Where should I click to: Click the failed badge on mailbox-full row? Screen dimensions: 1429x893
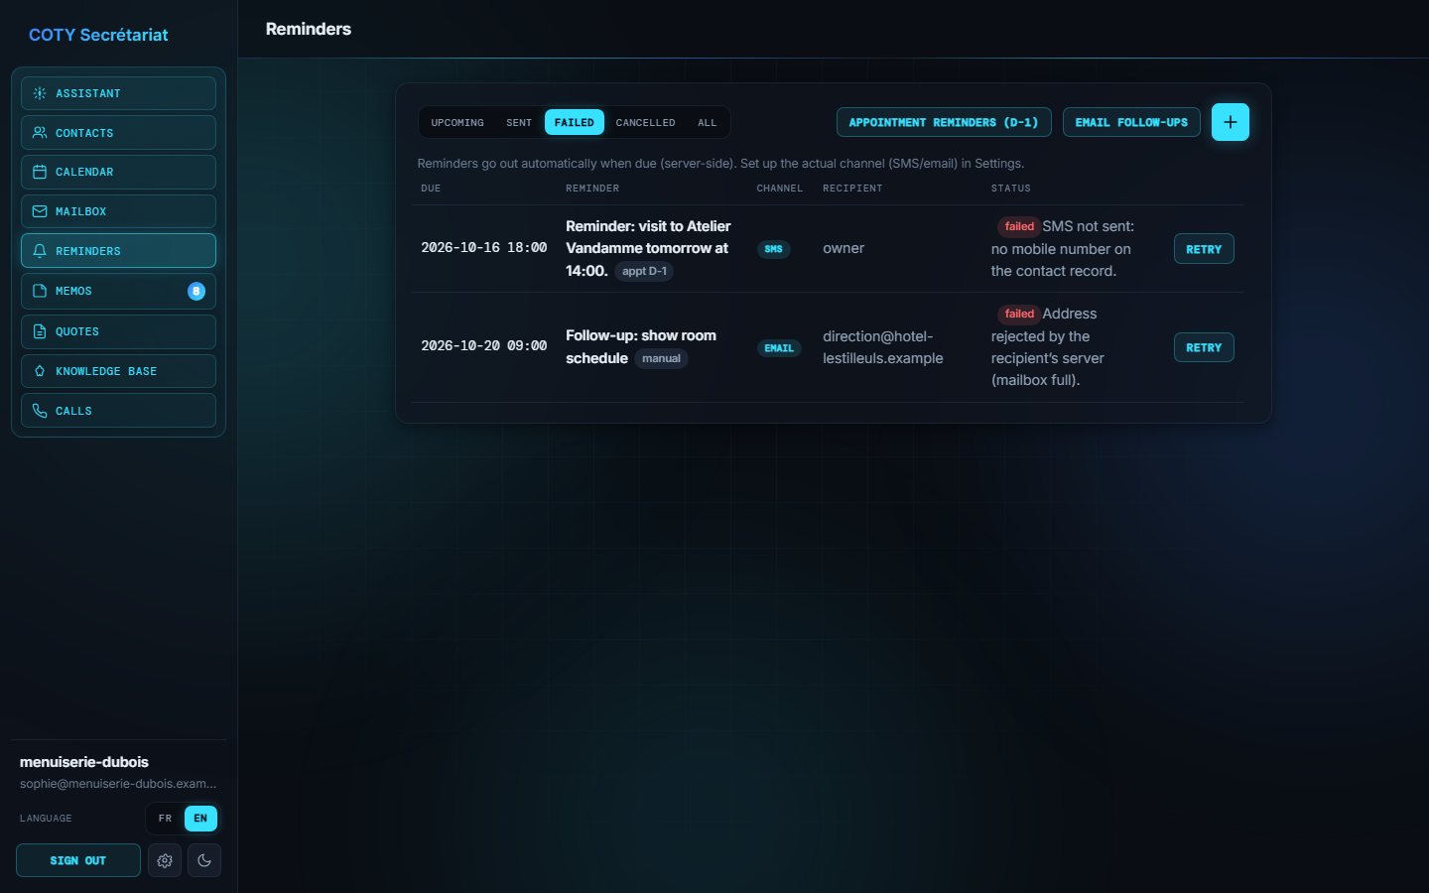click(x=1019, y=314)
